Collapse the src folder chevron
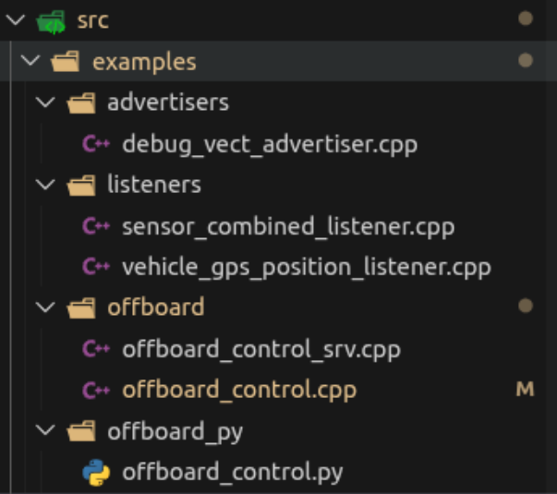Viewport: 557px width, 494px height. click(x=16, y=19)
